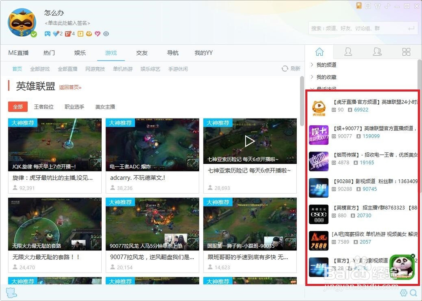Open the groups contact tab icon
Viewport: 422px width, 301px height.
377,52
